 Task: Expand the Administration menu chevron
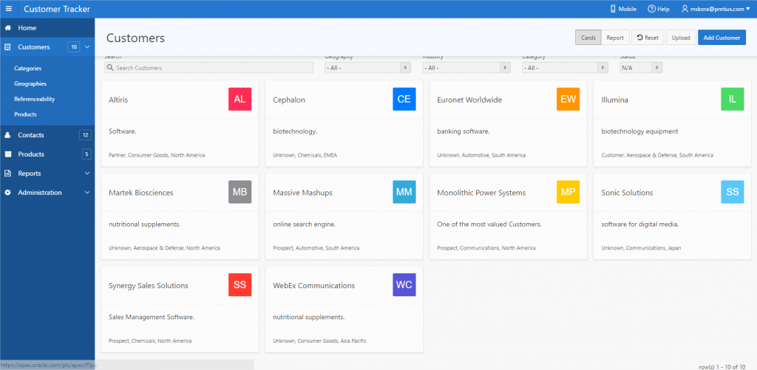pos(87,193)
